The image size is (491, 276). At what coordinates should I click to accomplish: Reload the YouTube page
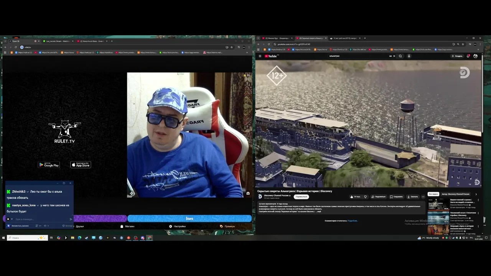[269, 44]
